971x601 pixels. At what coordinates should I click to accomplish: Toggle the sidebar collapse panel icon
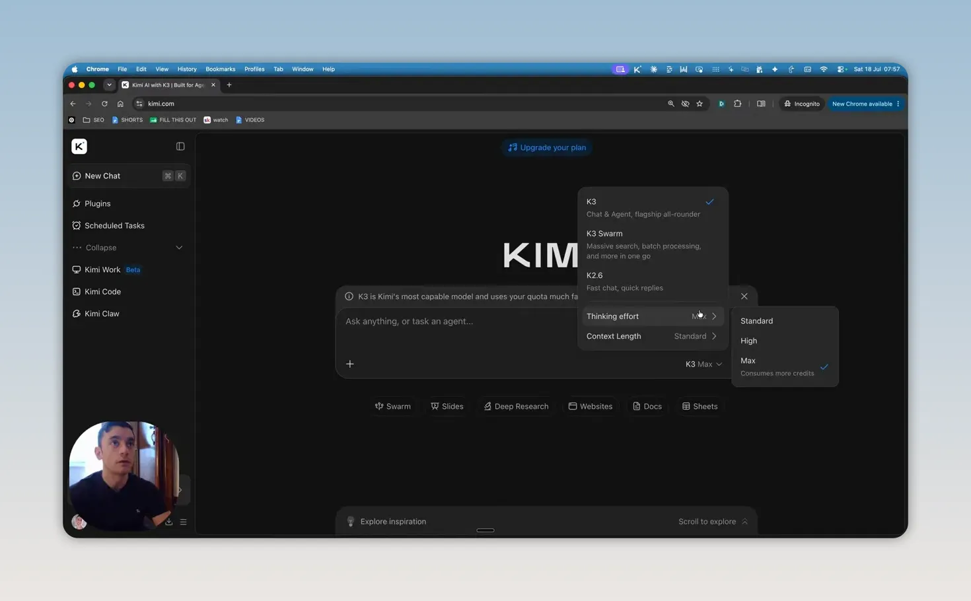pyautogui.click(x=180, y=147)
